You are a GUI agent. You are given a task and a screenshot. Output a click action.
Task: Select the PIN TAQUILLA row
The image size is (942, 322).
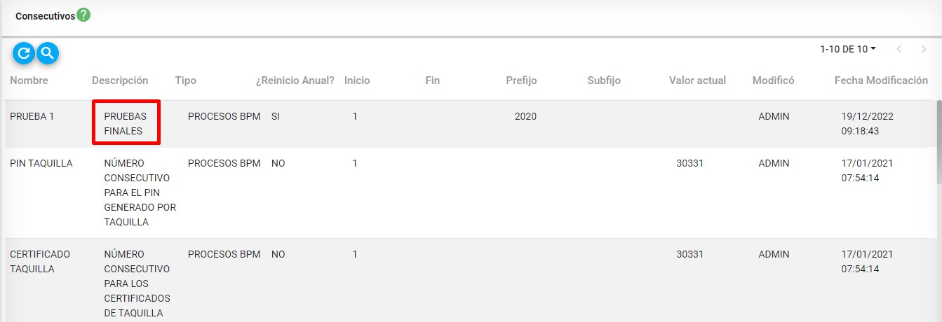pos(41,163)
